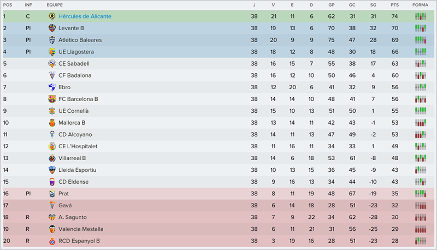Image resolution: width=437 pixels, height=250 pixels.
Task: Sort table by PTS column header
Action: (x=394, y=5)
